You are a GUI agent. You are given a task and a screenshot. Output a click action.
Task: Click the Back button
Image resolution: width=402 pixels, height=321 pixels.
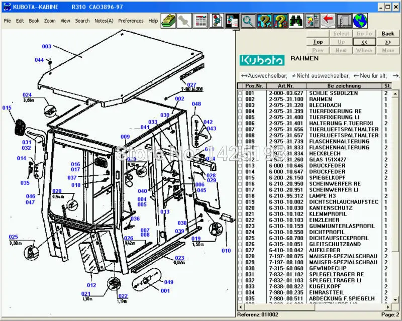click(387, 34)
